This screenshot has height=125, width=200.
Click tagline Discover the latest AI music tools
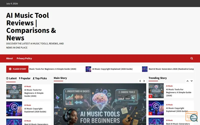point(35,45)
